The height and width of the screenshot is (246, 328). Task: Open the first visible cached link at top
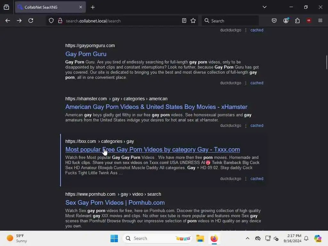(257, 30)
